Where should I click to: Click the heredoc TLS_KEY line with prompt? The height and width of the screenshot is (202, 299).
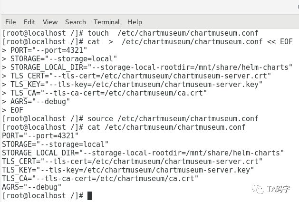pos(132,84)
